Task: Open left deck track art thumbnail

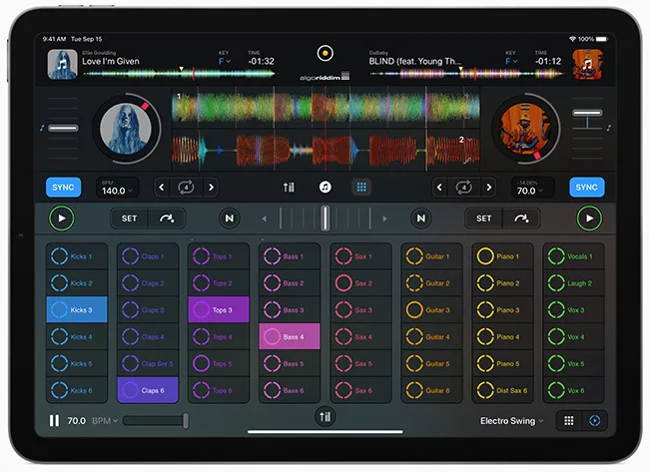Action: point(63,64)
